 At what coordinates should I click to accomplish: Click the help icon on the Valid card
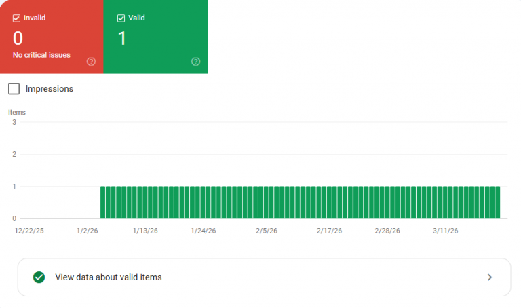tap(196, 62)
